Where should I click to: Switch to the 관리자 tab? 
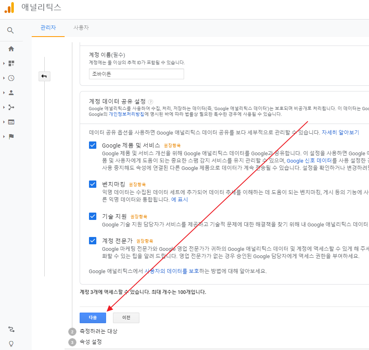coord(48,28)
